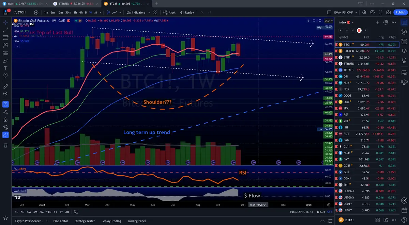
Task: Set the date range to YTD
Action: pyautogui.click(x=49, y=212)
